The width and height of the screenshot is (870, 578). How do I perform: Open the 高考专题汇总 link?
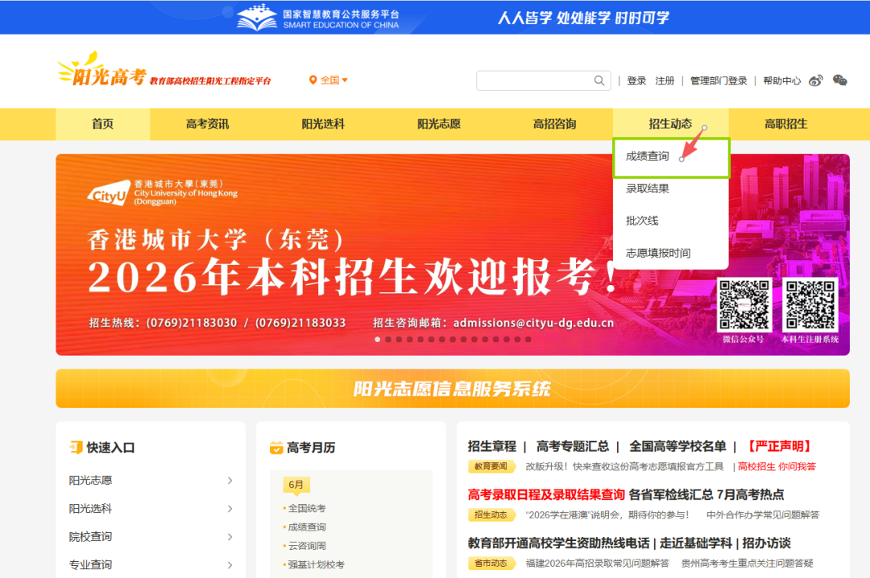(573, 446)
